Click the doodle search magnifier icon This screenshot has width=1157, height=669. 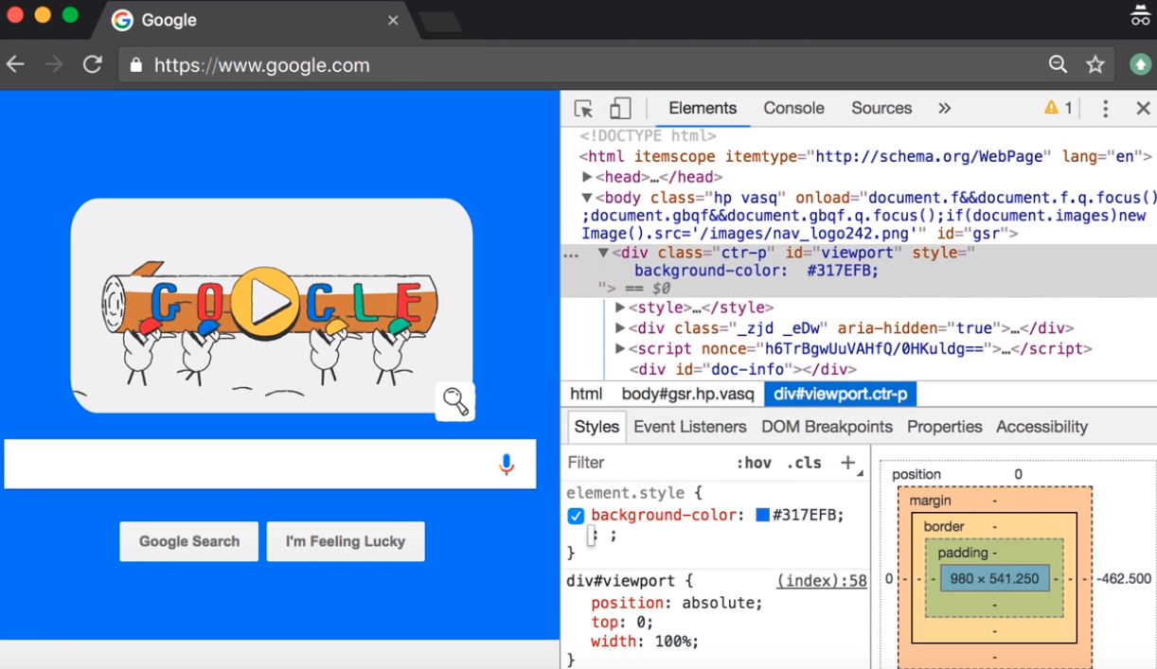455,401
